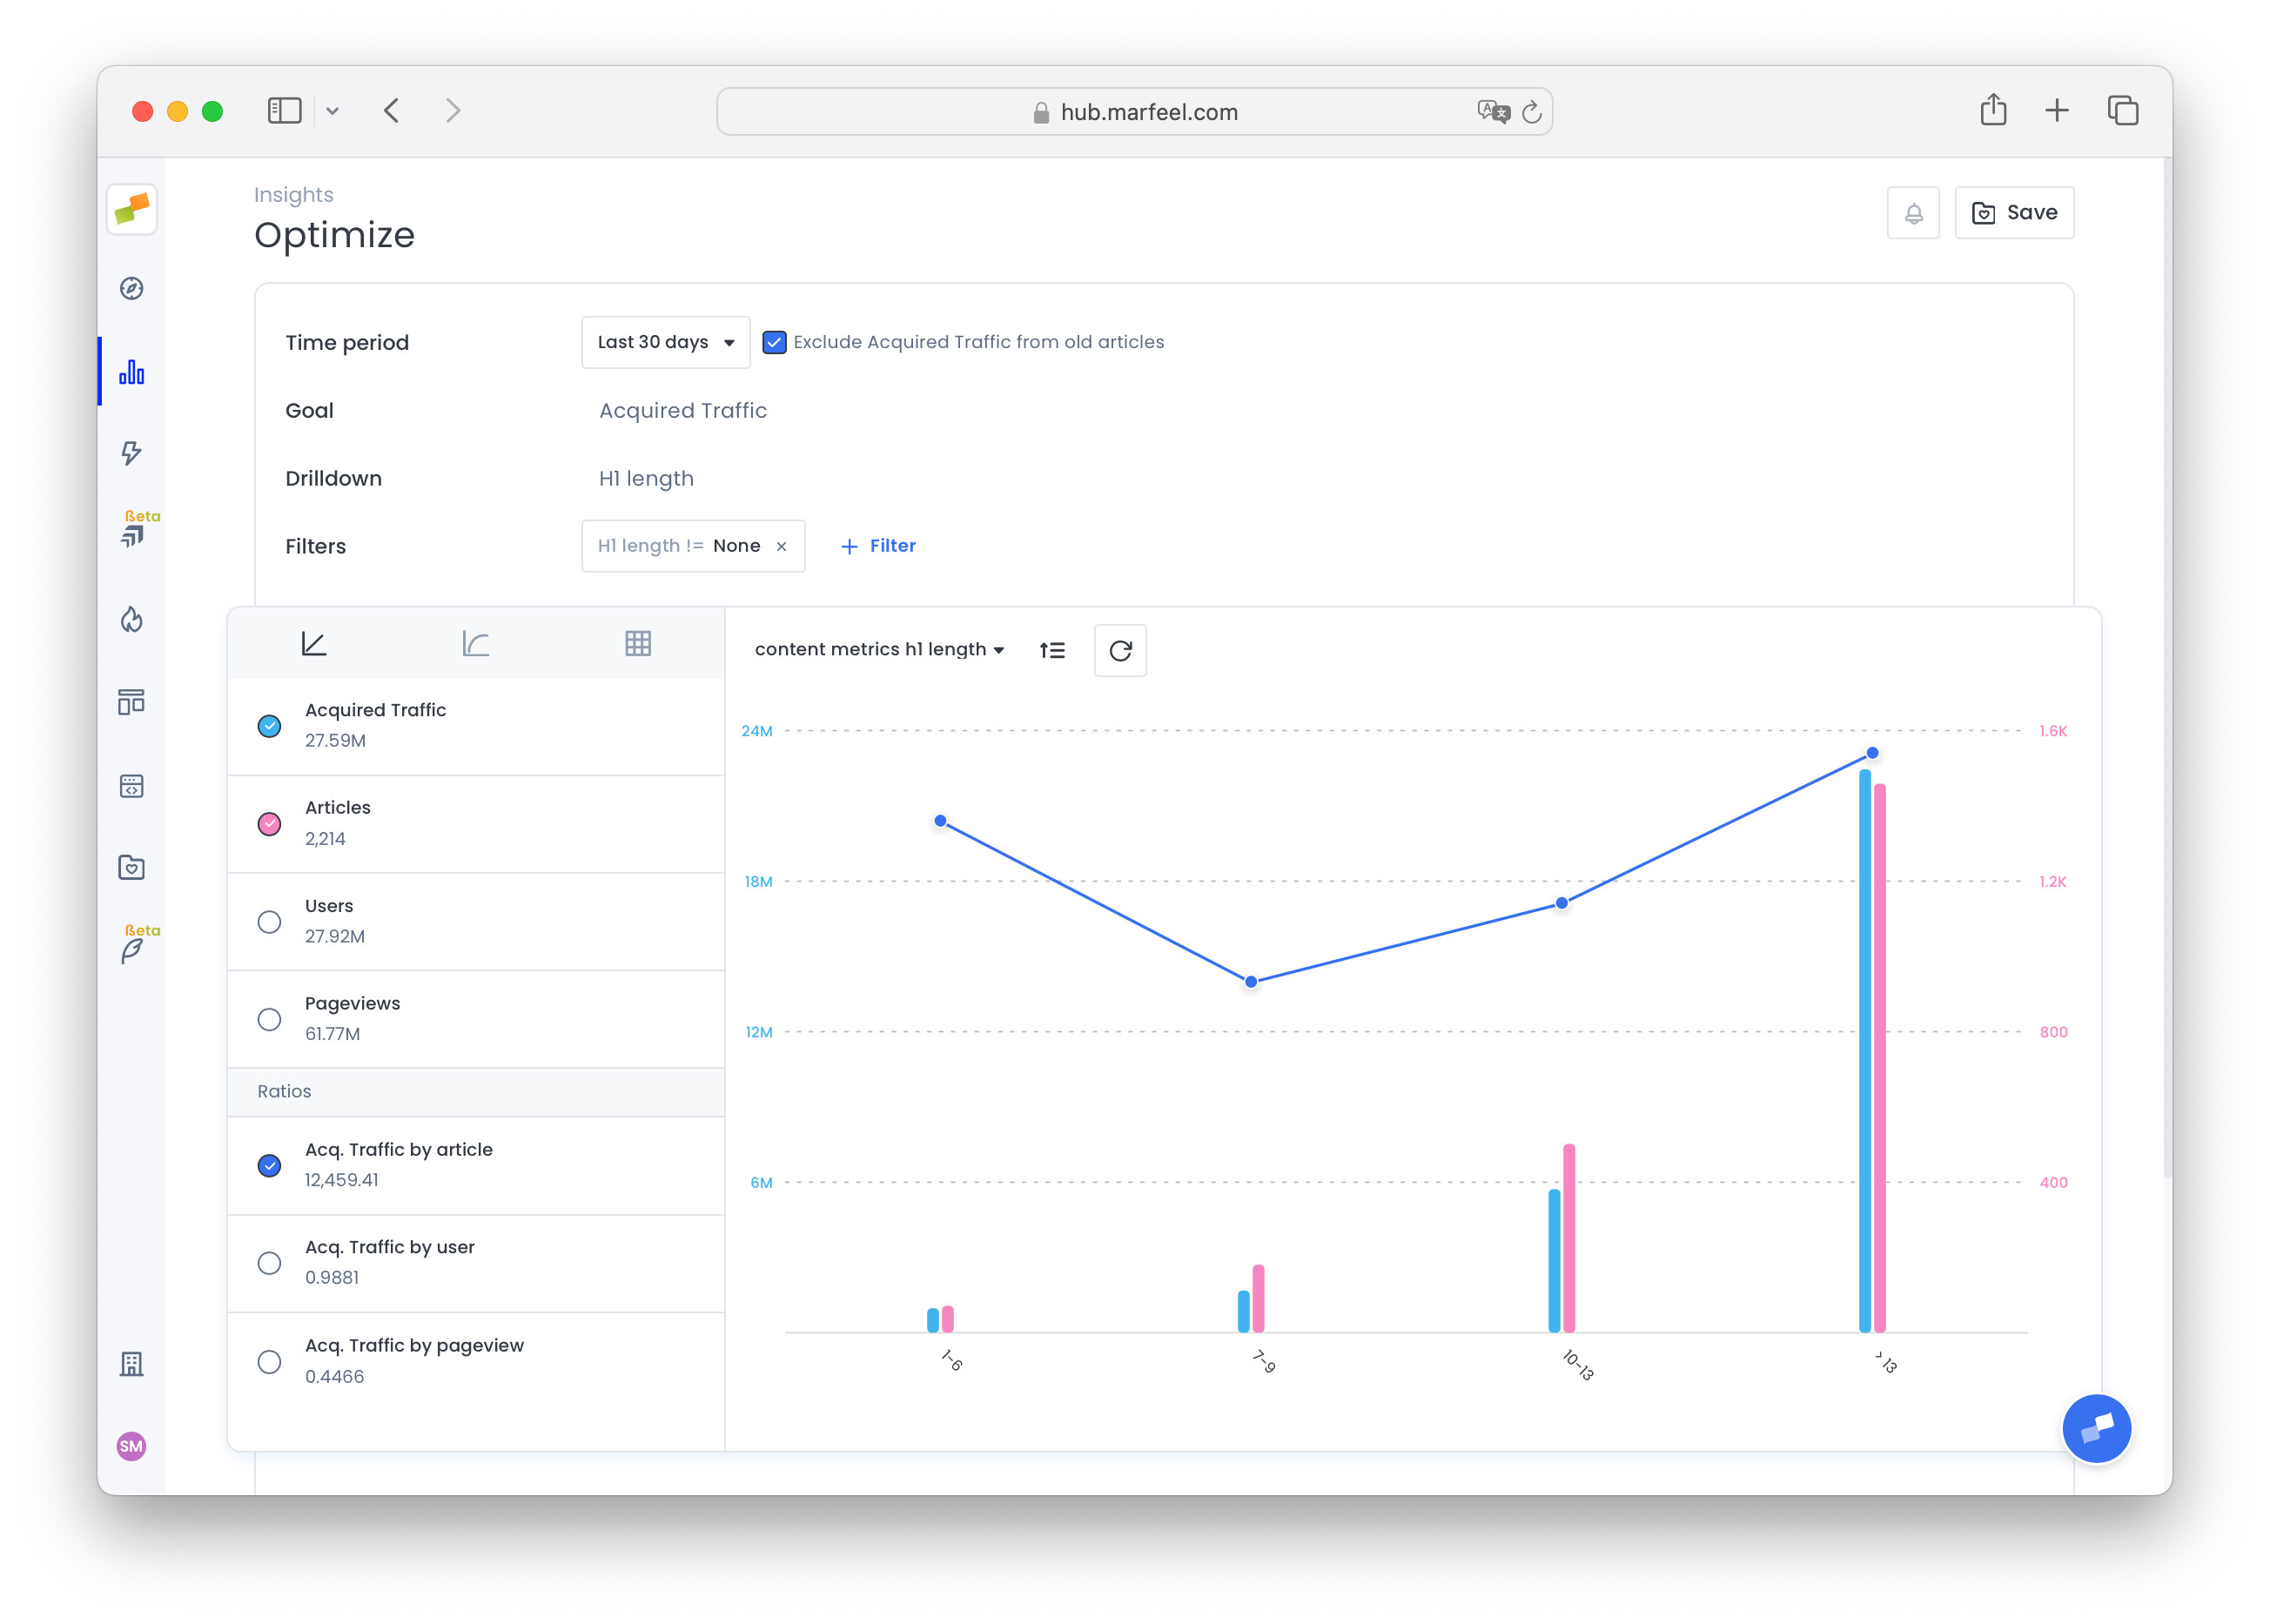This screenshot has height=1624, width=2270.
Task: Click the sort order icon
Action: pyautogui.click(x=1052, y=651)
